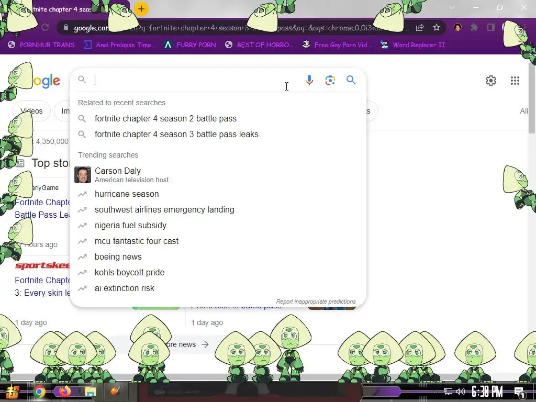The height and width of the screenshot is (402, 536).
Task: Open the EarlyGame Fortnite Battle Pass story
Action: [42, 208]
